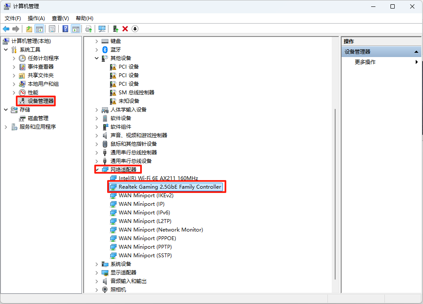Open 更多操作 in the actions pane
The image size is (423, 304).
point(365,62)
